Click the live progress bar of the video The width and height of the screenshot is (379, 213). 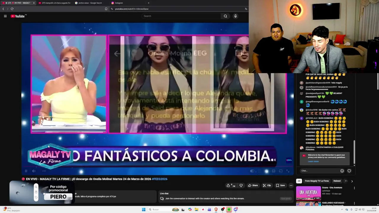pos(157,167)
